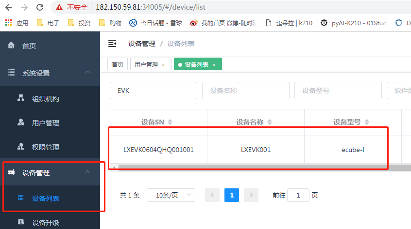Open the pyAI-K210 - 01Studio bookmark
This screenshot has width=411, height=229.
click(353, 23)
